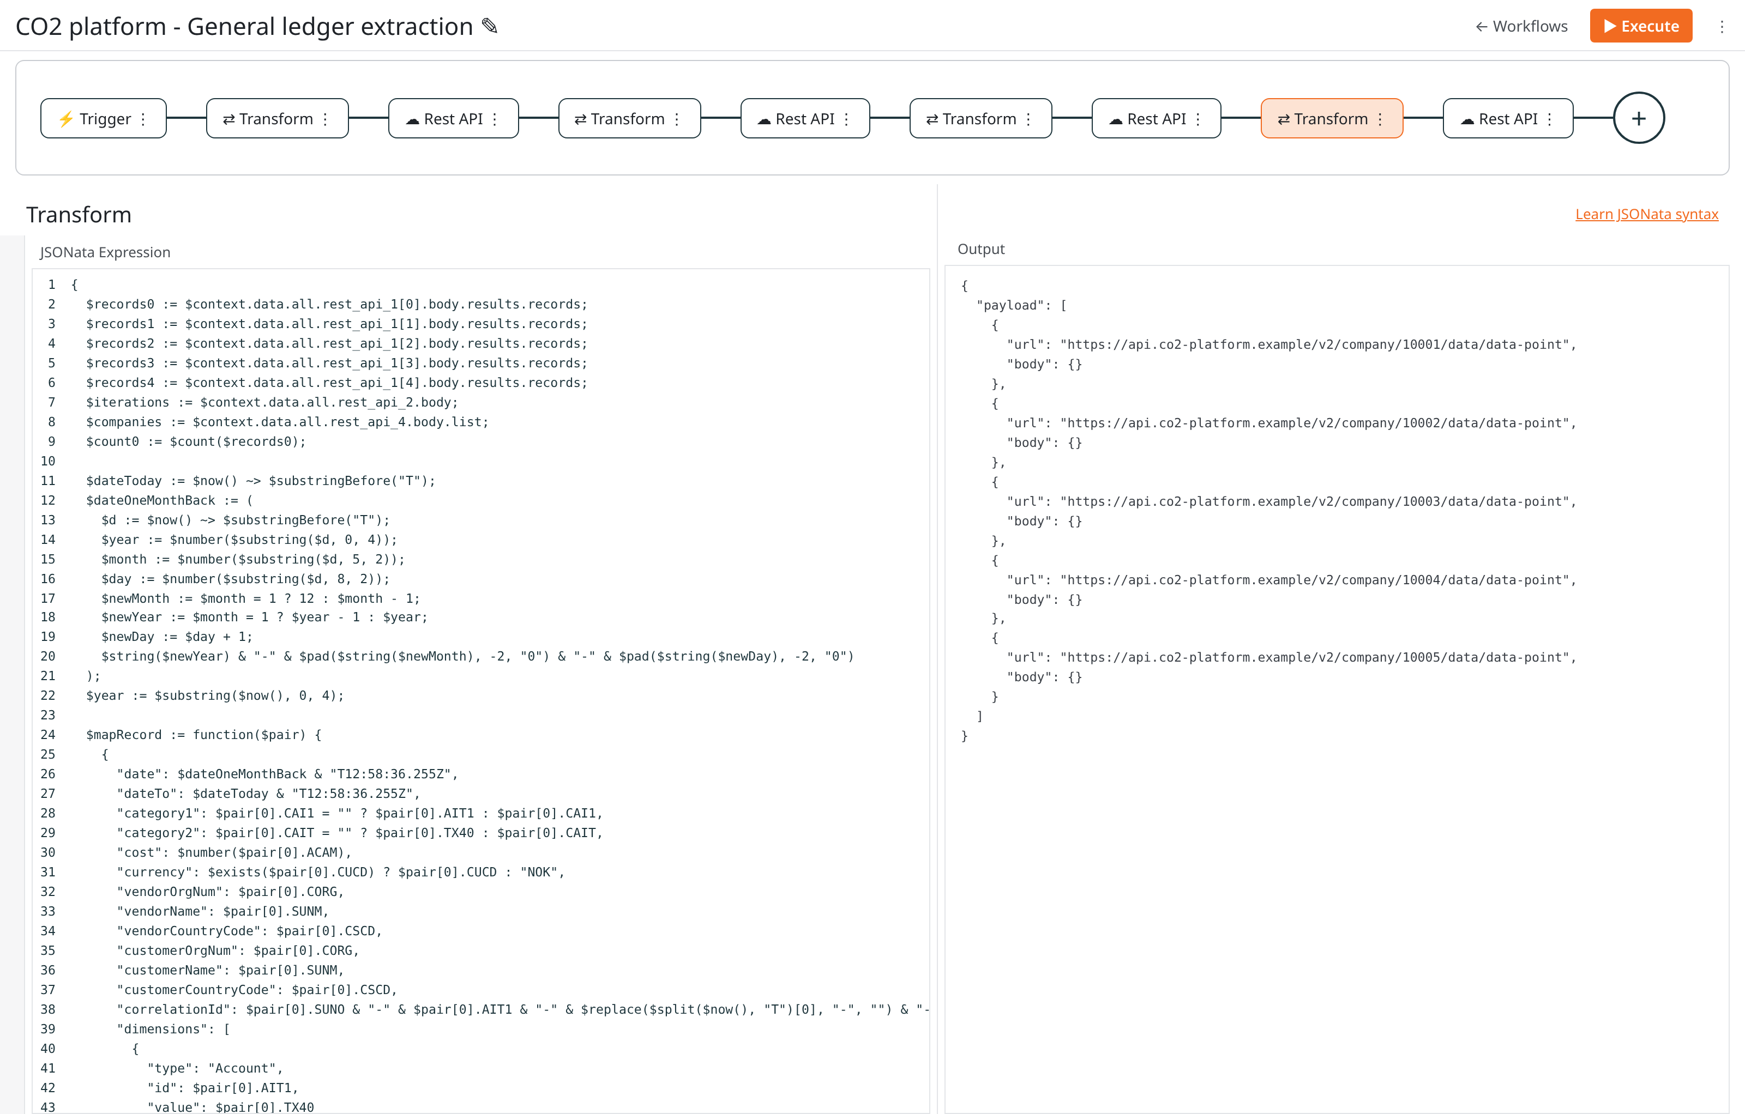Open the Learn JSONata syntax link
The height and width of the screenshot is (1114, 1745).
tap(1646, 214)
